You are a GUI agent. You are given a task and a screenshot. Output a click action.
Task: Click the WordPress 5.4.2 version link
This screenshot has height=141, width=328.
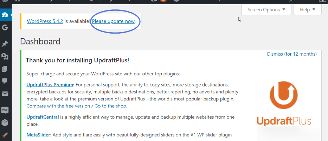coord(45,21)
